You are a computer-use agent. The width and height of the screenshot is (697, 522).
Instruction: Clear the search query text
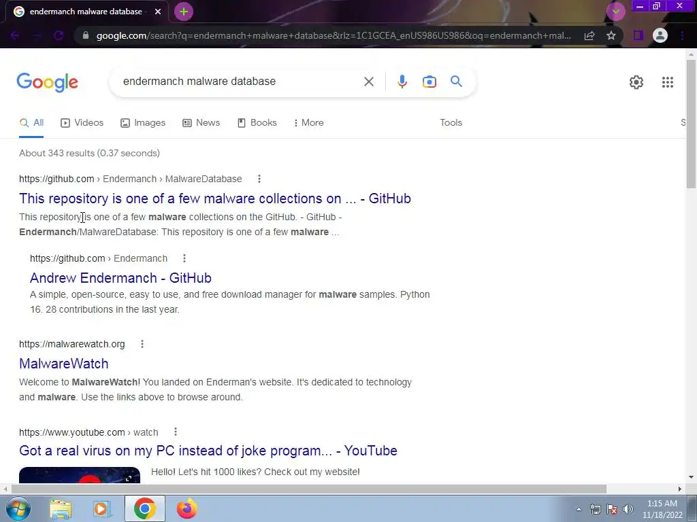click(x=368, y=82)
